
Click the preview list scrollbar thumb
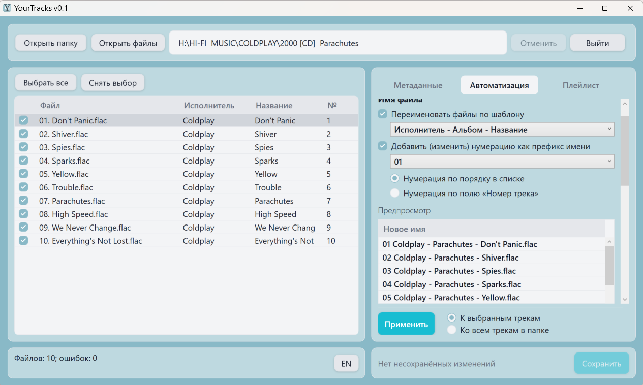point(609,266)
